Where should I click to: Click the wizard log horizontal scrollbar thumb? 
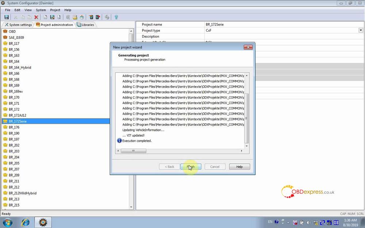[134, 151]
